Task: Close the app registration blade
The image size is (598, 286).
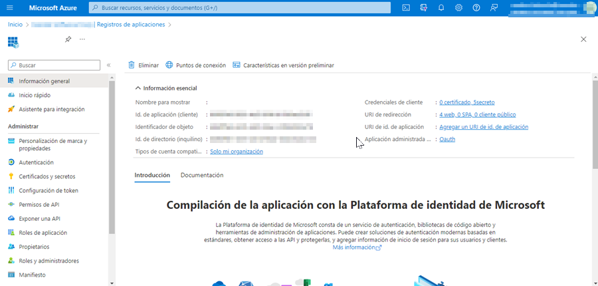Action: point(583,39)
